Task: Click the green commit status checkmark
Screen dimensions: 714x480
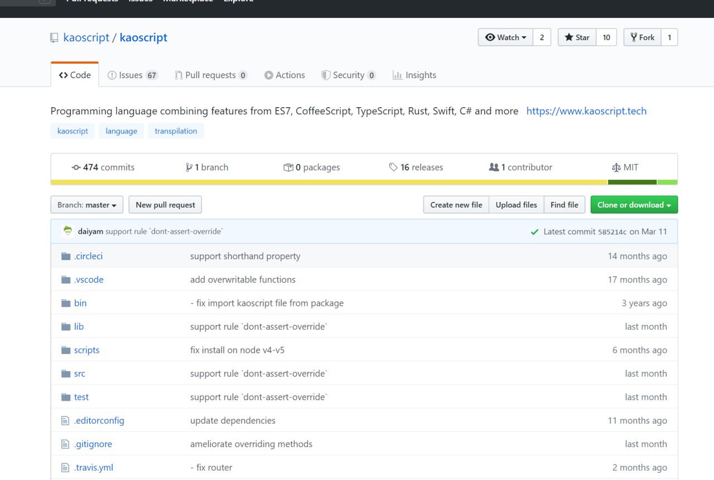Action: (x=534, y=232)
